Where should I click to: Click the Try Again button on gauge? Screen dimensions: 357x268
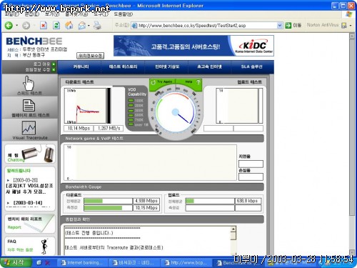[162, 82]
